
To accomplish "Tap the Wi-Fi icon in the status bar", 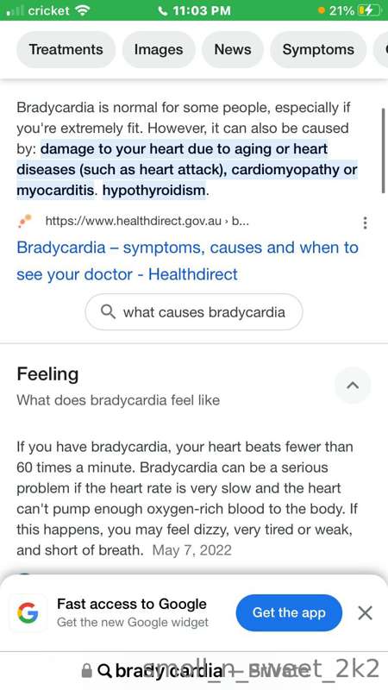I will click(x=82, y=10).
